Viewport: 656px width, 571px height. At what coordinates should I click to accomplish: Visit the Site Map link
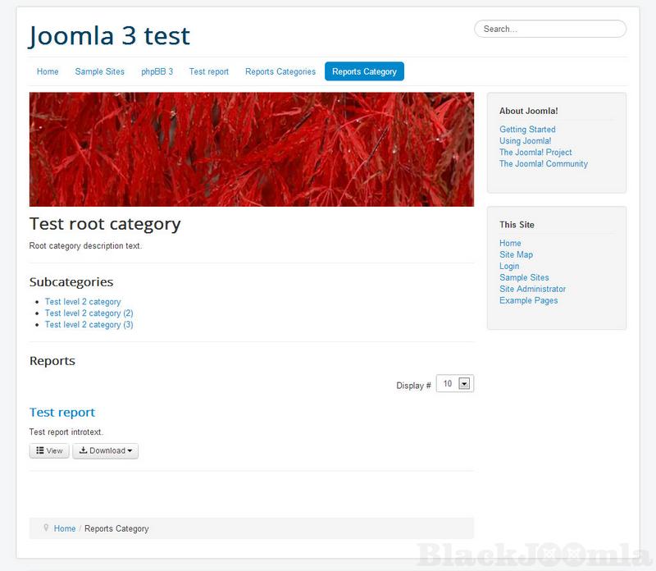tap(516, 255)
